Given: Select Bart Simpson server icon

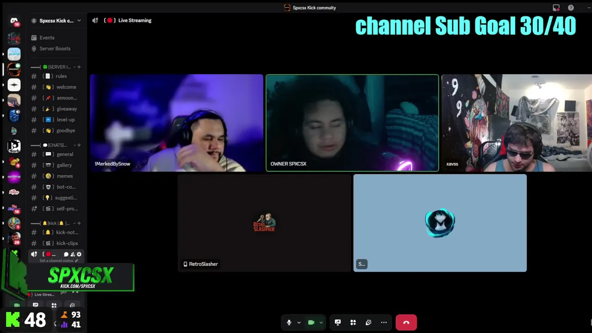Looking at the screenshot, I should point(14,224).
